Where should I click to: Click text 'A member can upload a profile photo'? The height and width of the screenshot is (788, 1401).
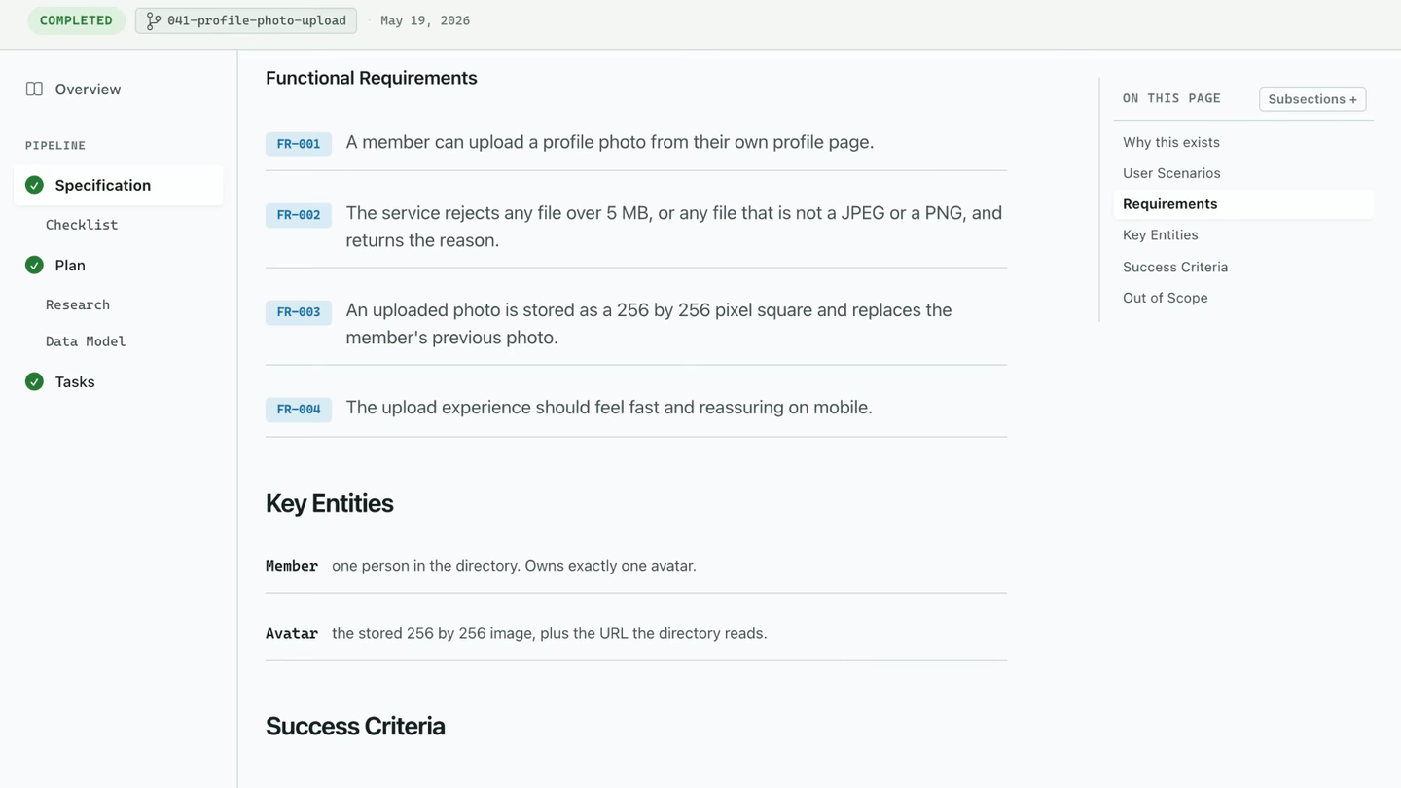point(496,142)
